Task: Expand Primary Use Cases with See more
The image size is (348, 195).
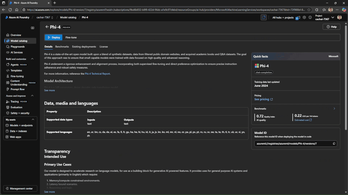Action: 49,192
